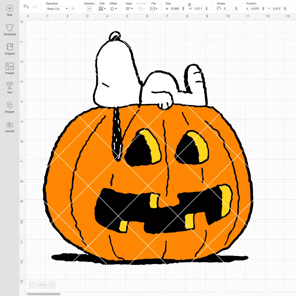Click the Redo arrow
The image size is (296, 296).
point(35,7)
